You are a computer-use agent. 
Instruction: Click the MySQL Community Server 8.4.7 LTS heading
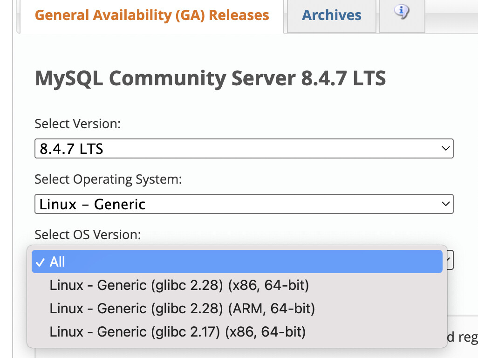coord(210,78)
